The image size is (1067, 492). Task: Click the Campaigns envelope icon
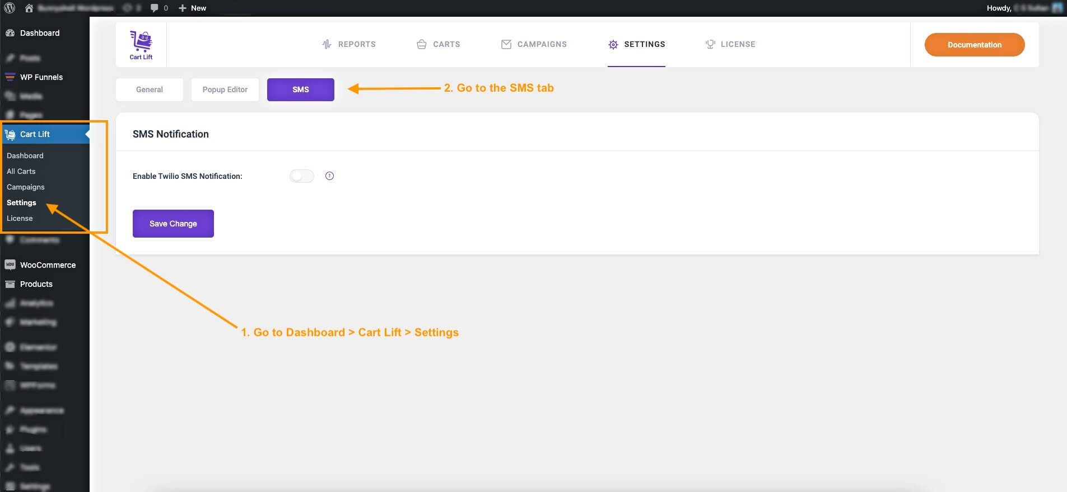click(506, 44)
